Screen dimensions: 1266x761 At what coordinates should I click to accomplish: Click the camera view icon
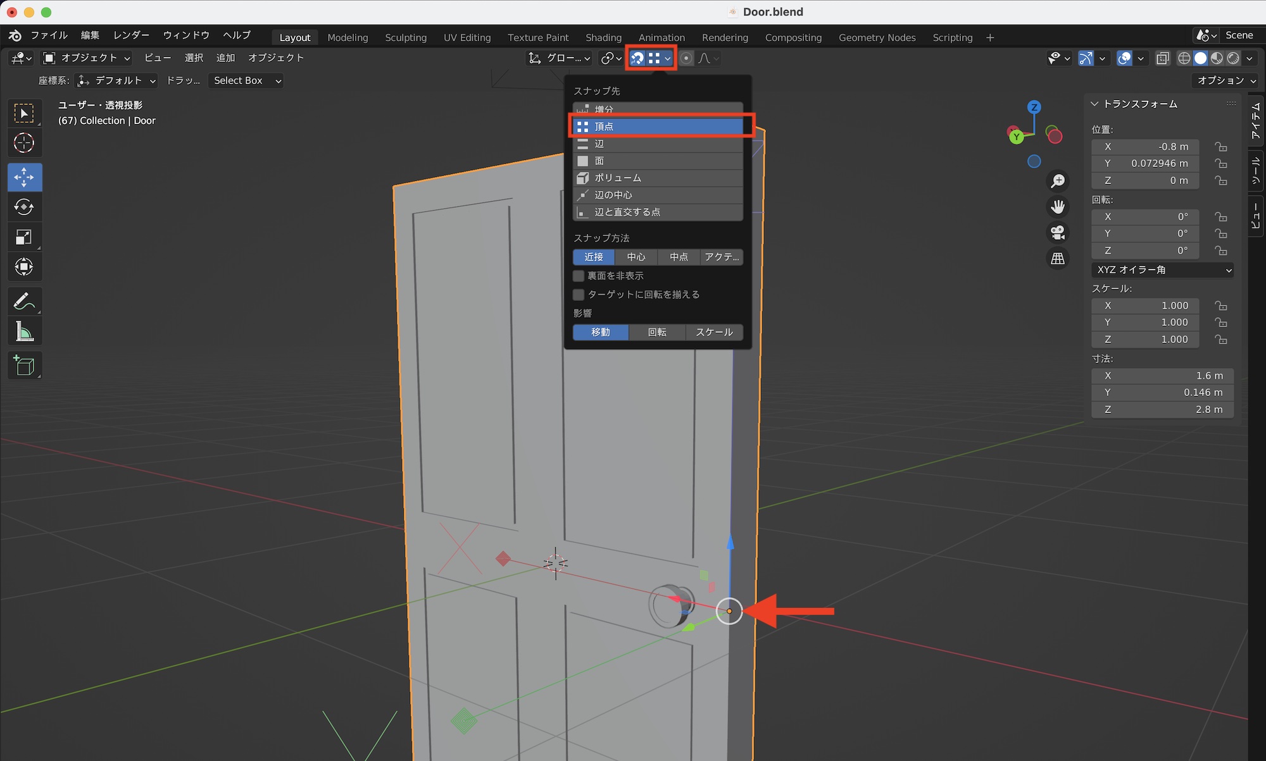pyautogui.click(x=1057, y=232)
